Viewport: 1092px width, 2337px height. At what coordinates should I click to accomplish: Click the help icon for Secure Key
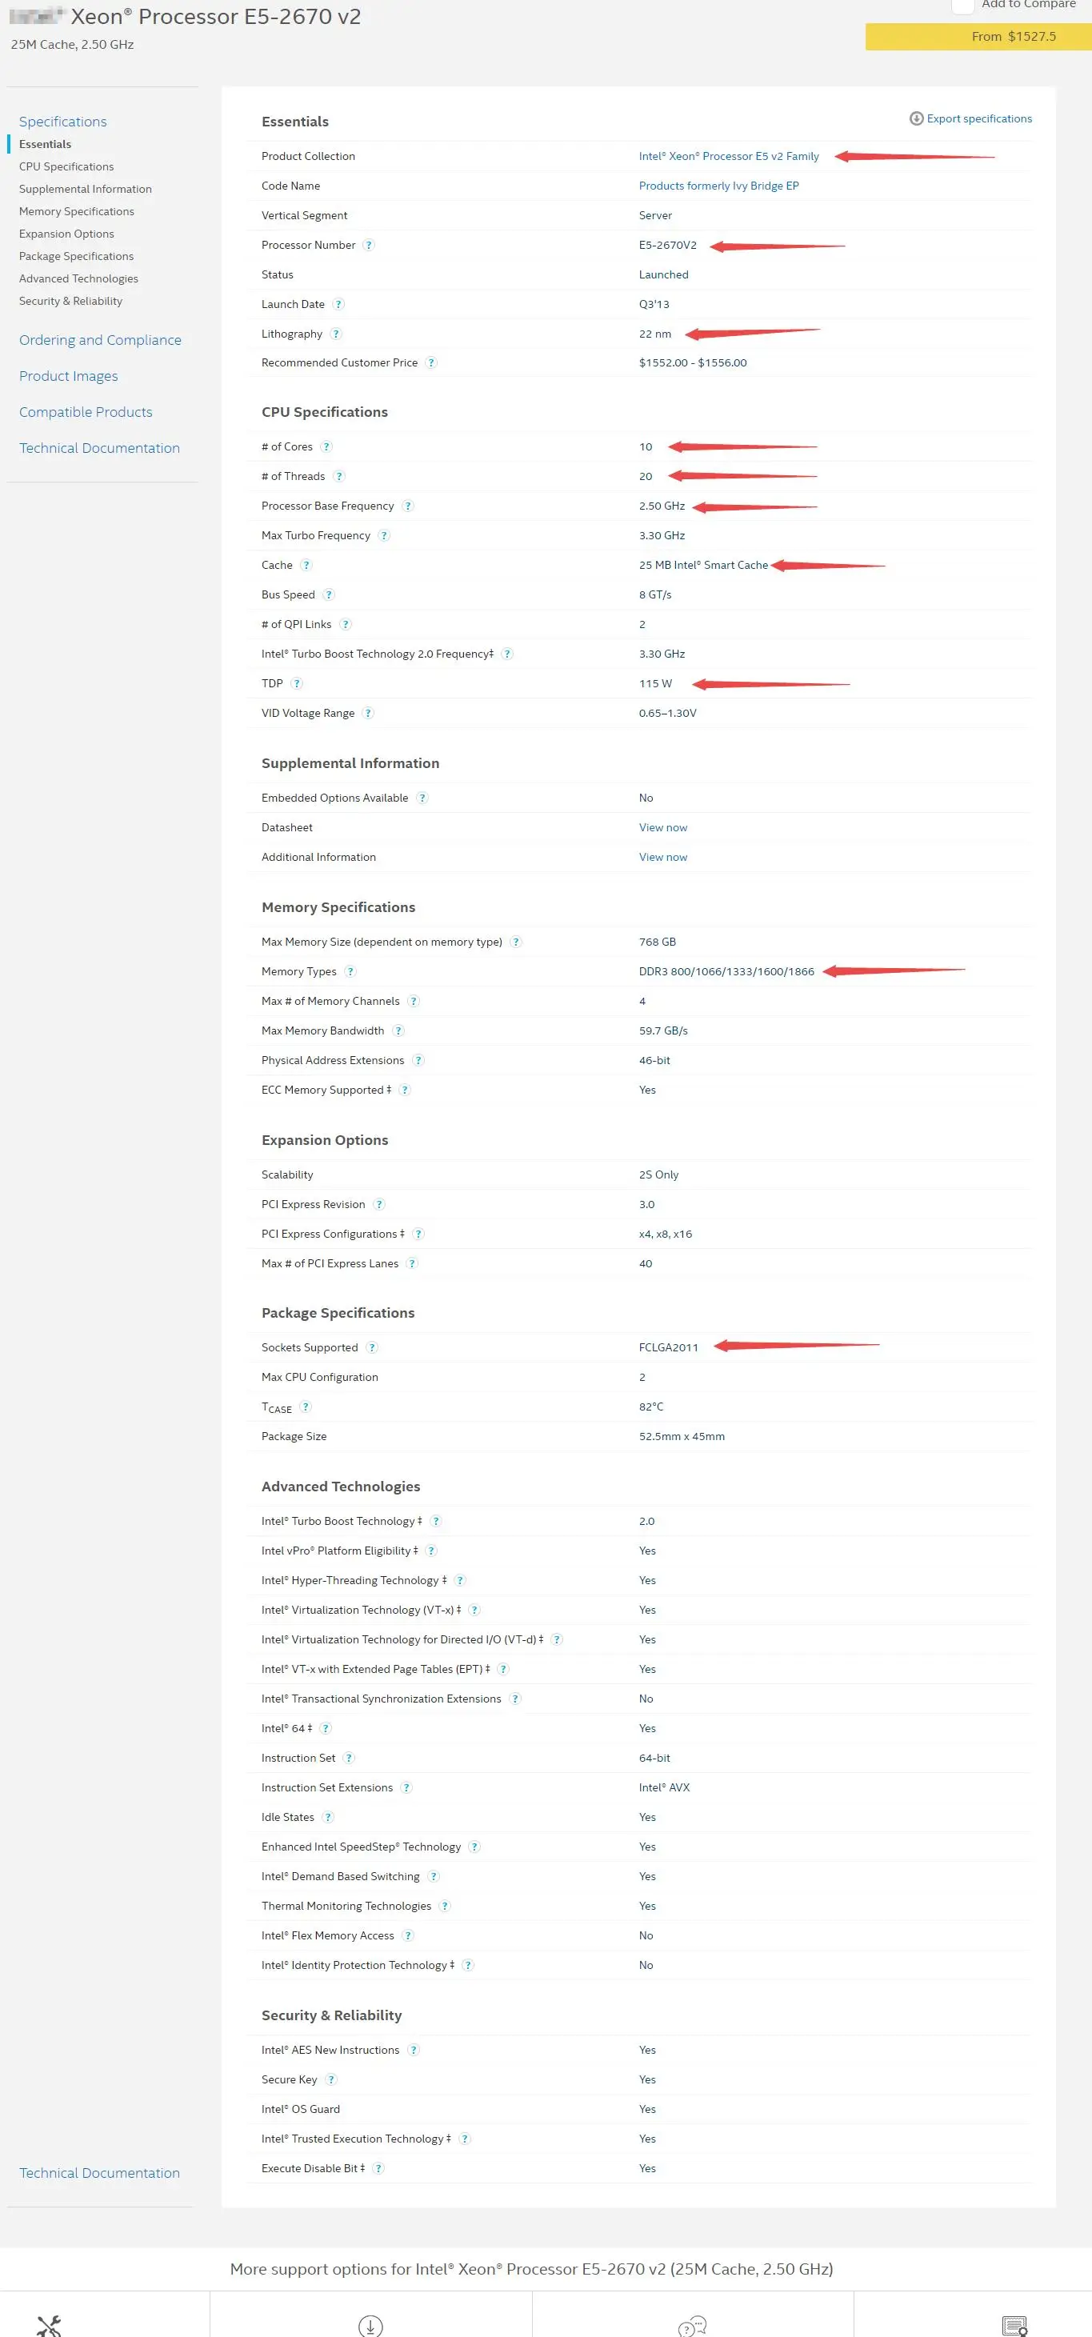(331, 2079)
